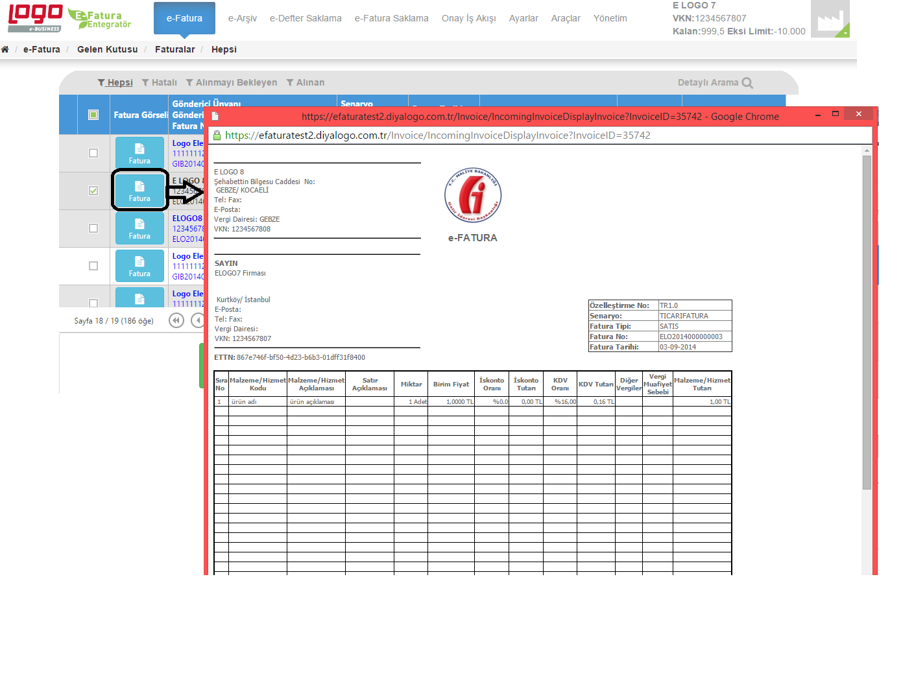Open the Yönetim menu
Viewport: 914px width, 675px height.
coord(610,18)
